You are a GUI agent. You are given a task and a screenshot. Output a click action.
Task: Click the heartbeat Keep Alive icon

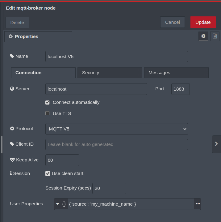pyautogui.click(x=12, y=160)
